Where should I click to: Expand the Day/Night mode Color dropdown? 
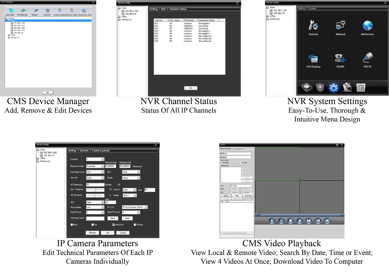coord(102,172)
